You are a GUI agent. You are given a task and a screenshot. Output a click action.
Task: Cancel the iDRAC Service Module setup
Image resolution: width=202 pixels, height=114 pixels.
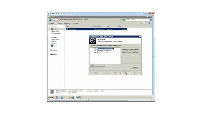135,73
